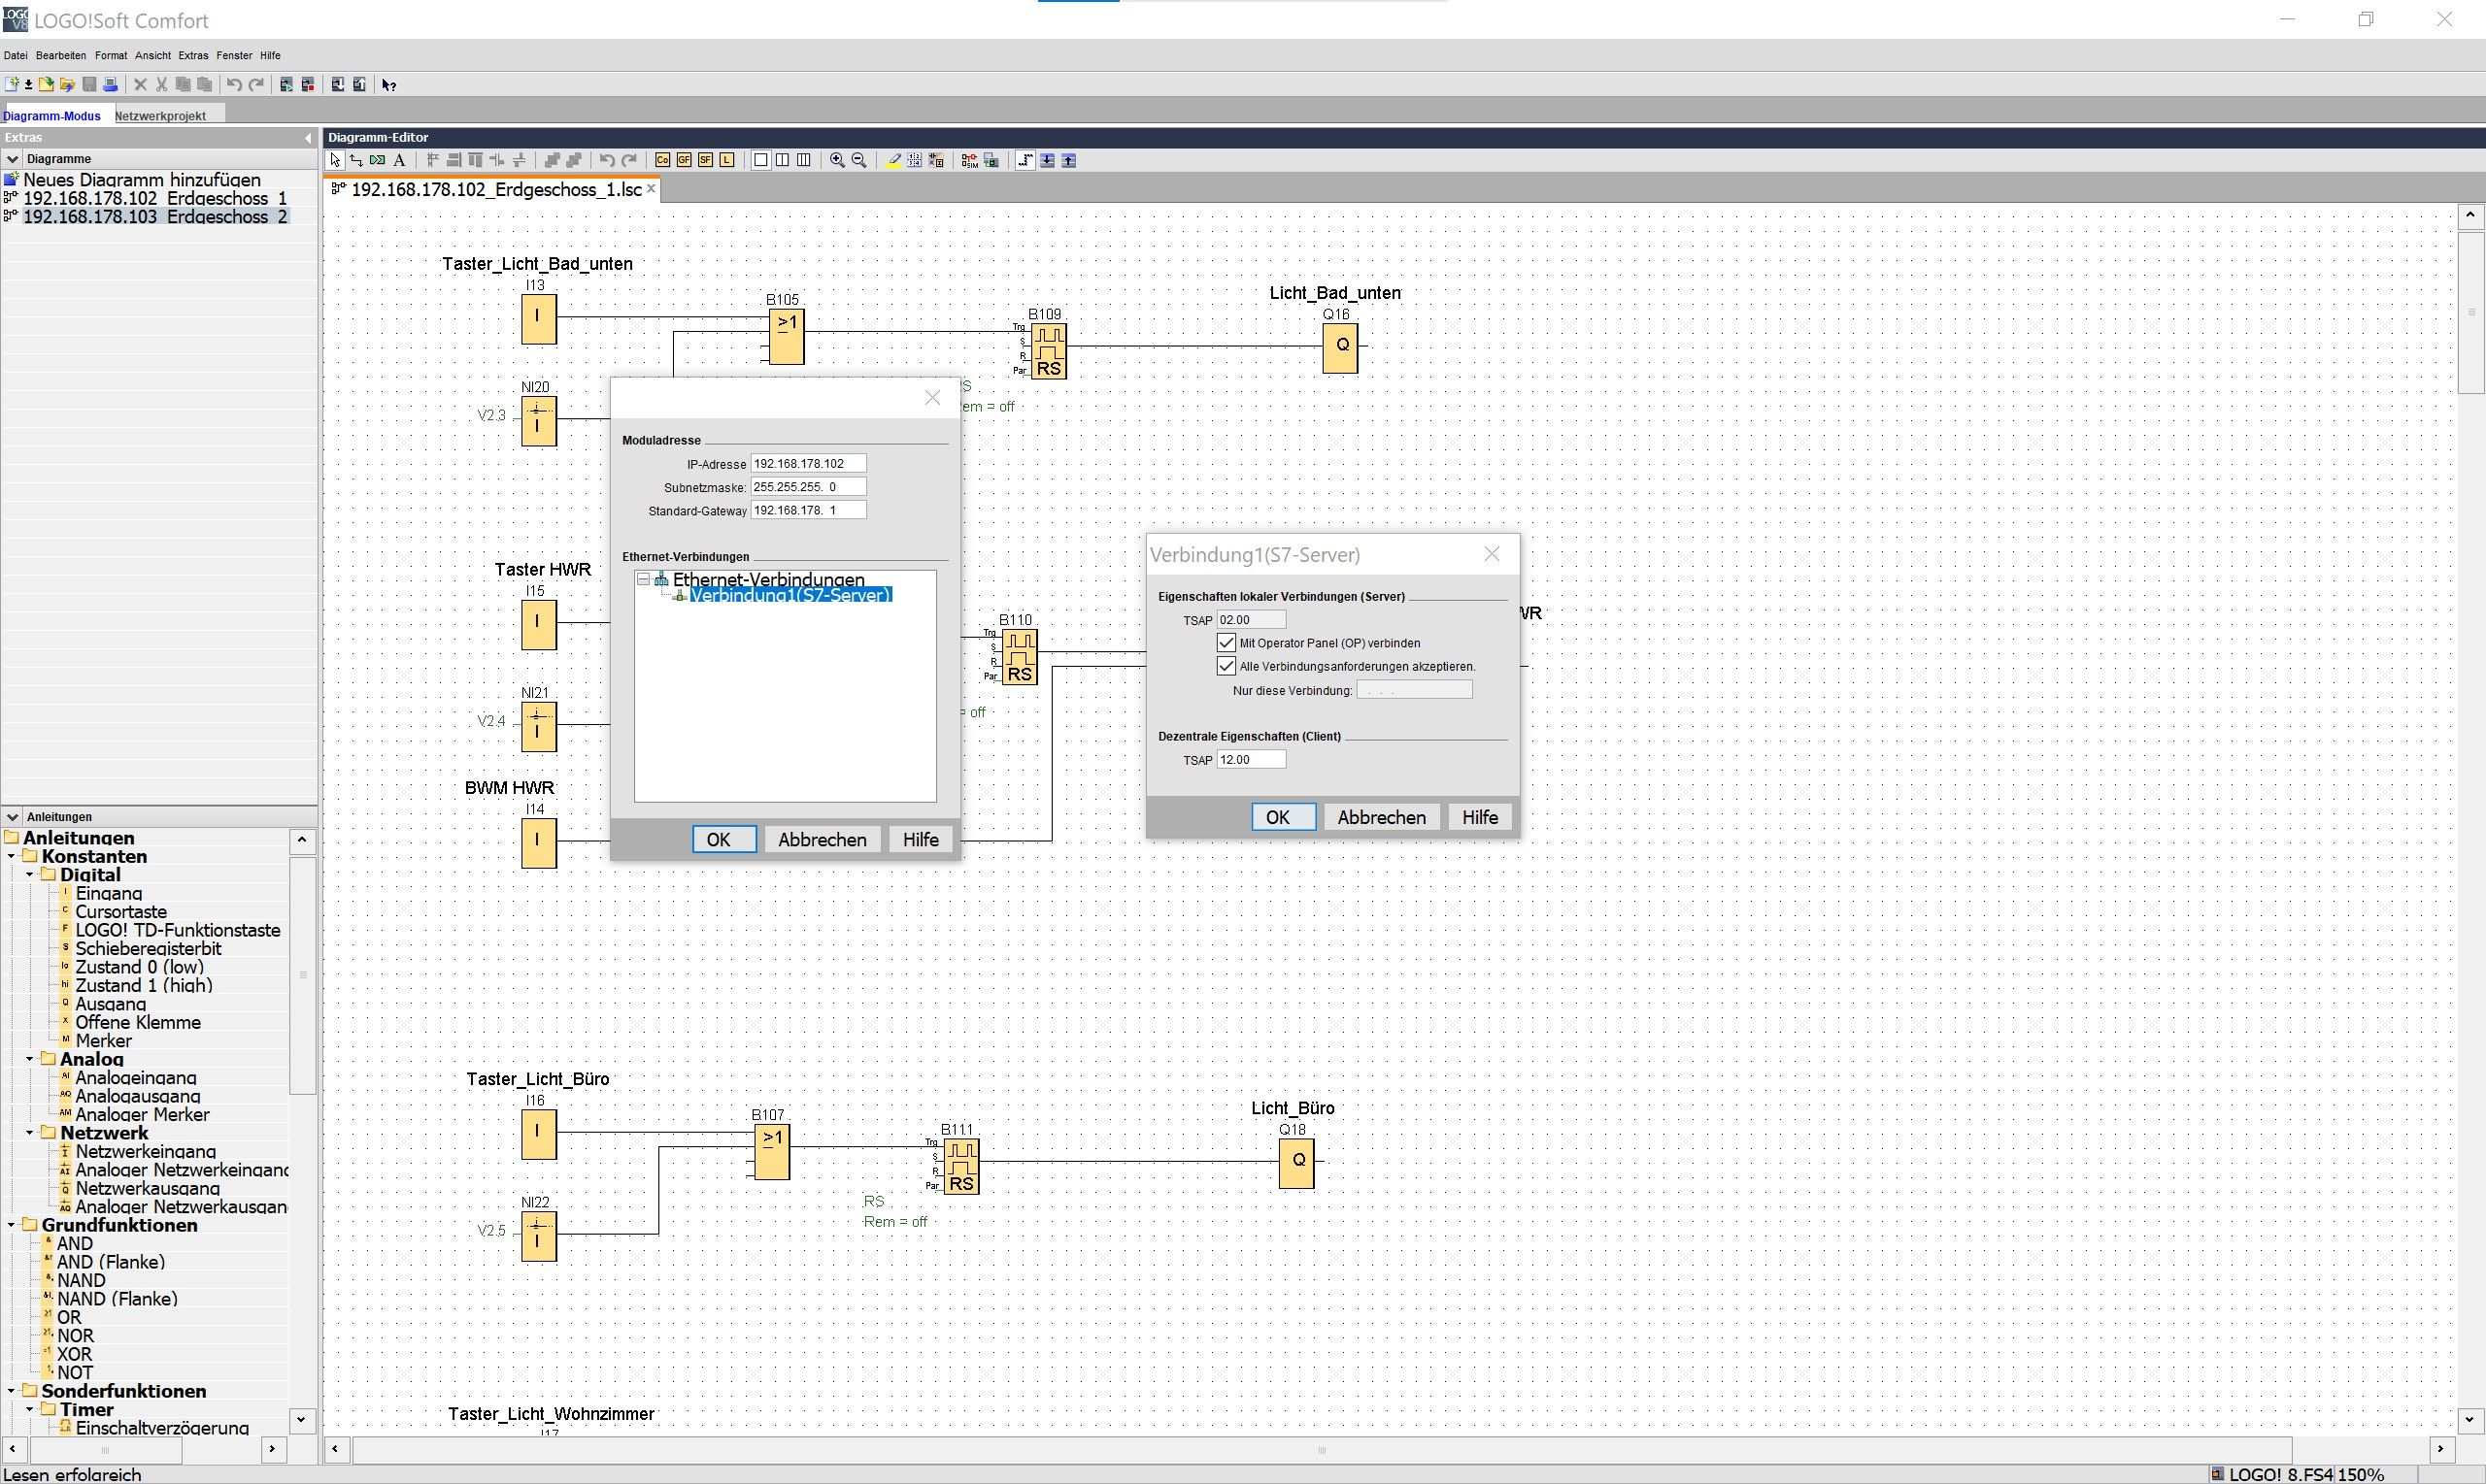
Task: Collapse the Ethernet-Verbindungen tree node
Action: [643, 580]
